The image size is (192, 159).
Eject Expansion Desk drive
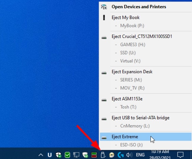click(145, 72)
